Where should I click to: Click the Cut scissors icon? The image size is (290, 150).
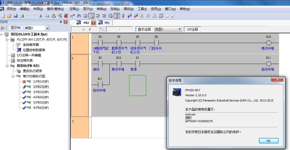(x=41, y=16)
